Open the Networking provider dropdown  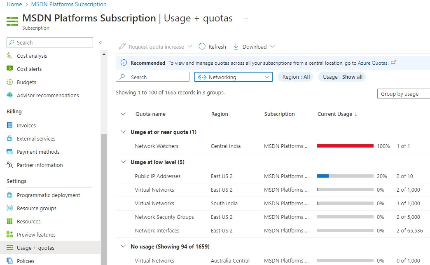coord(234,77)
